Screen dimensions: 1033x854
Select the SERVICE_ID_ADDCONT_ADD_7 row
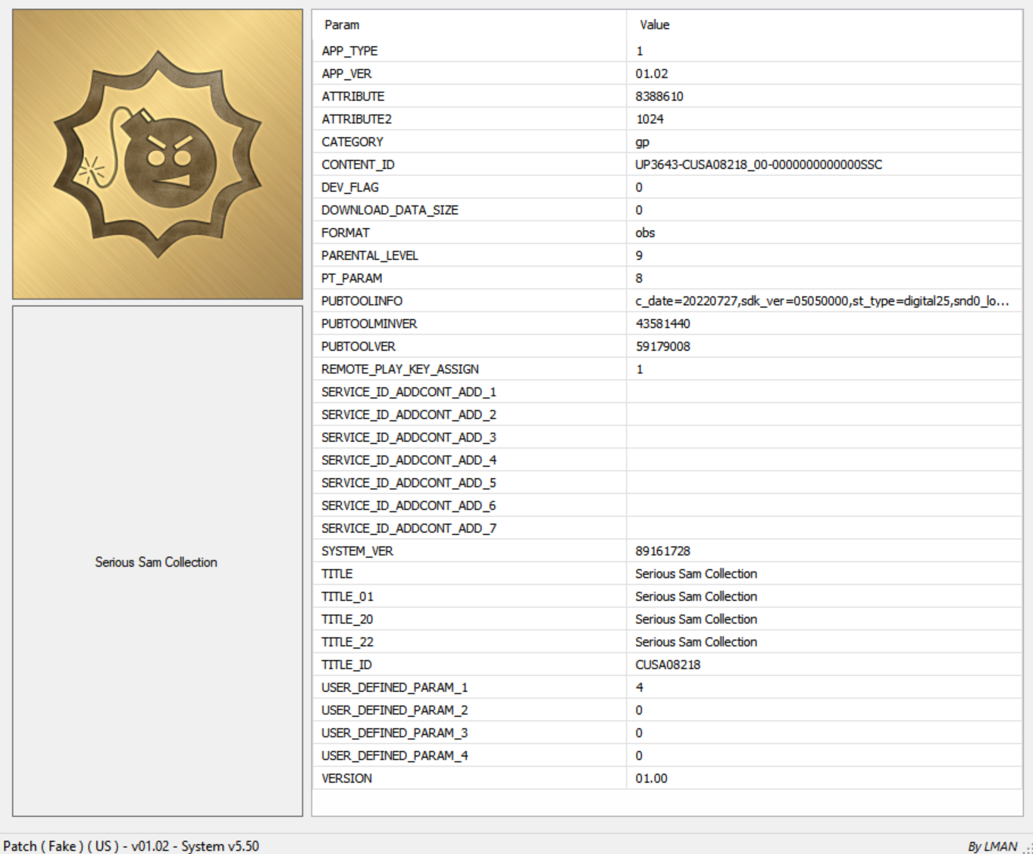[667, 528]
